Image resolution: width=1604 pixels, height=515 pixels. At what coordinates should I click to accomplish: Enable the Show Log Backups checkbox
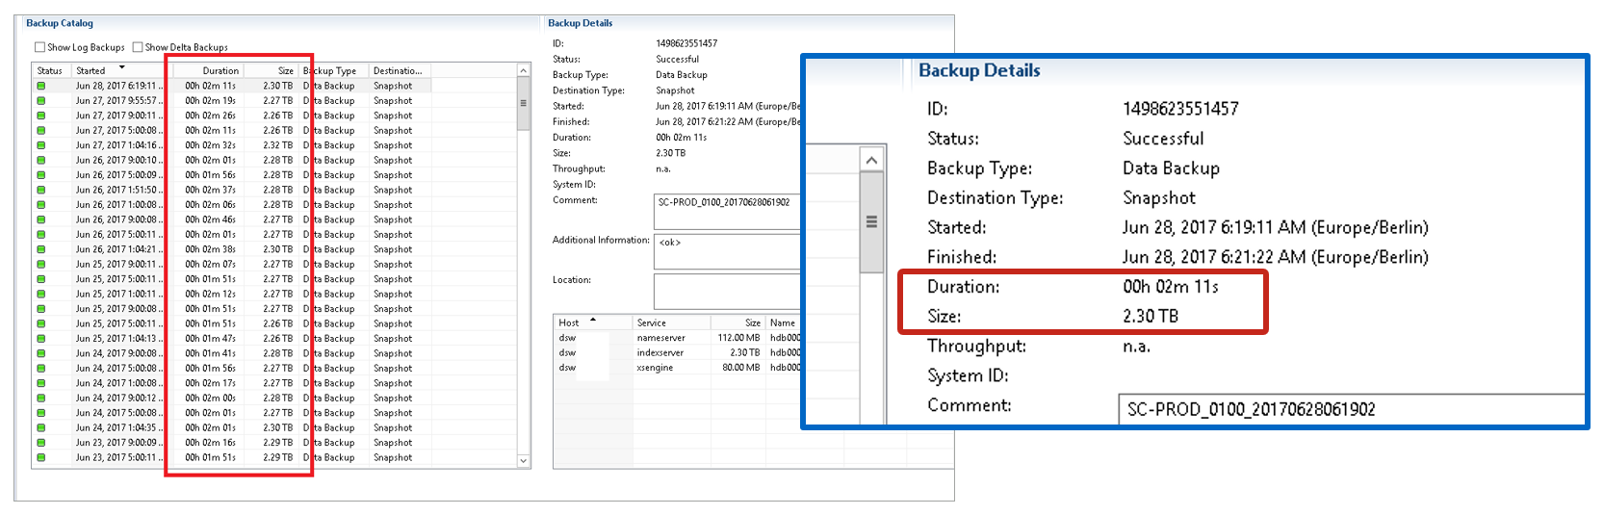[40, 47]
